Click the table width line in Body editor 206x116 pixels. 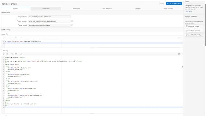[x=12, y=64]
